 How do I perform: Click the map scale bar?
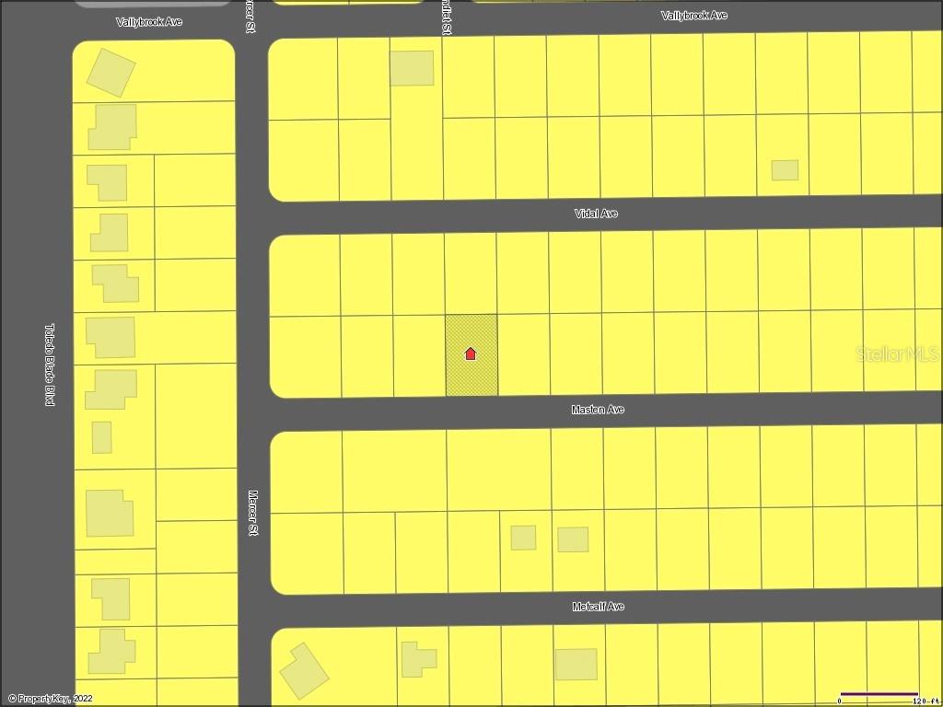(879, 695)
